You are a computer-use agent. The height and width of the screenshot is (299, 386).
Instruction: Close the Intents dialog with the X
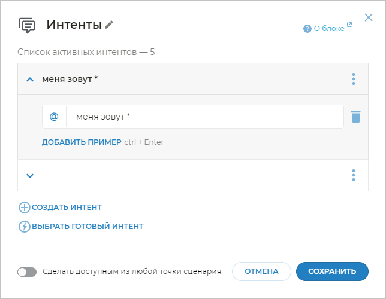coord(369,17)
